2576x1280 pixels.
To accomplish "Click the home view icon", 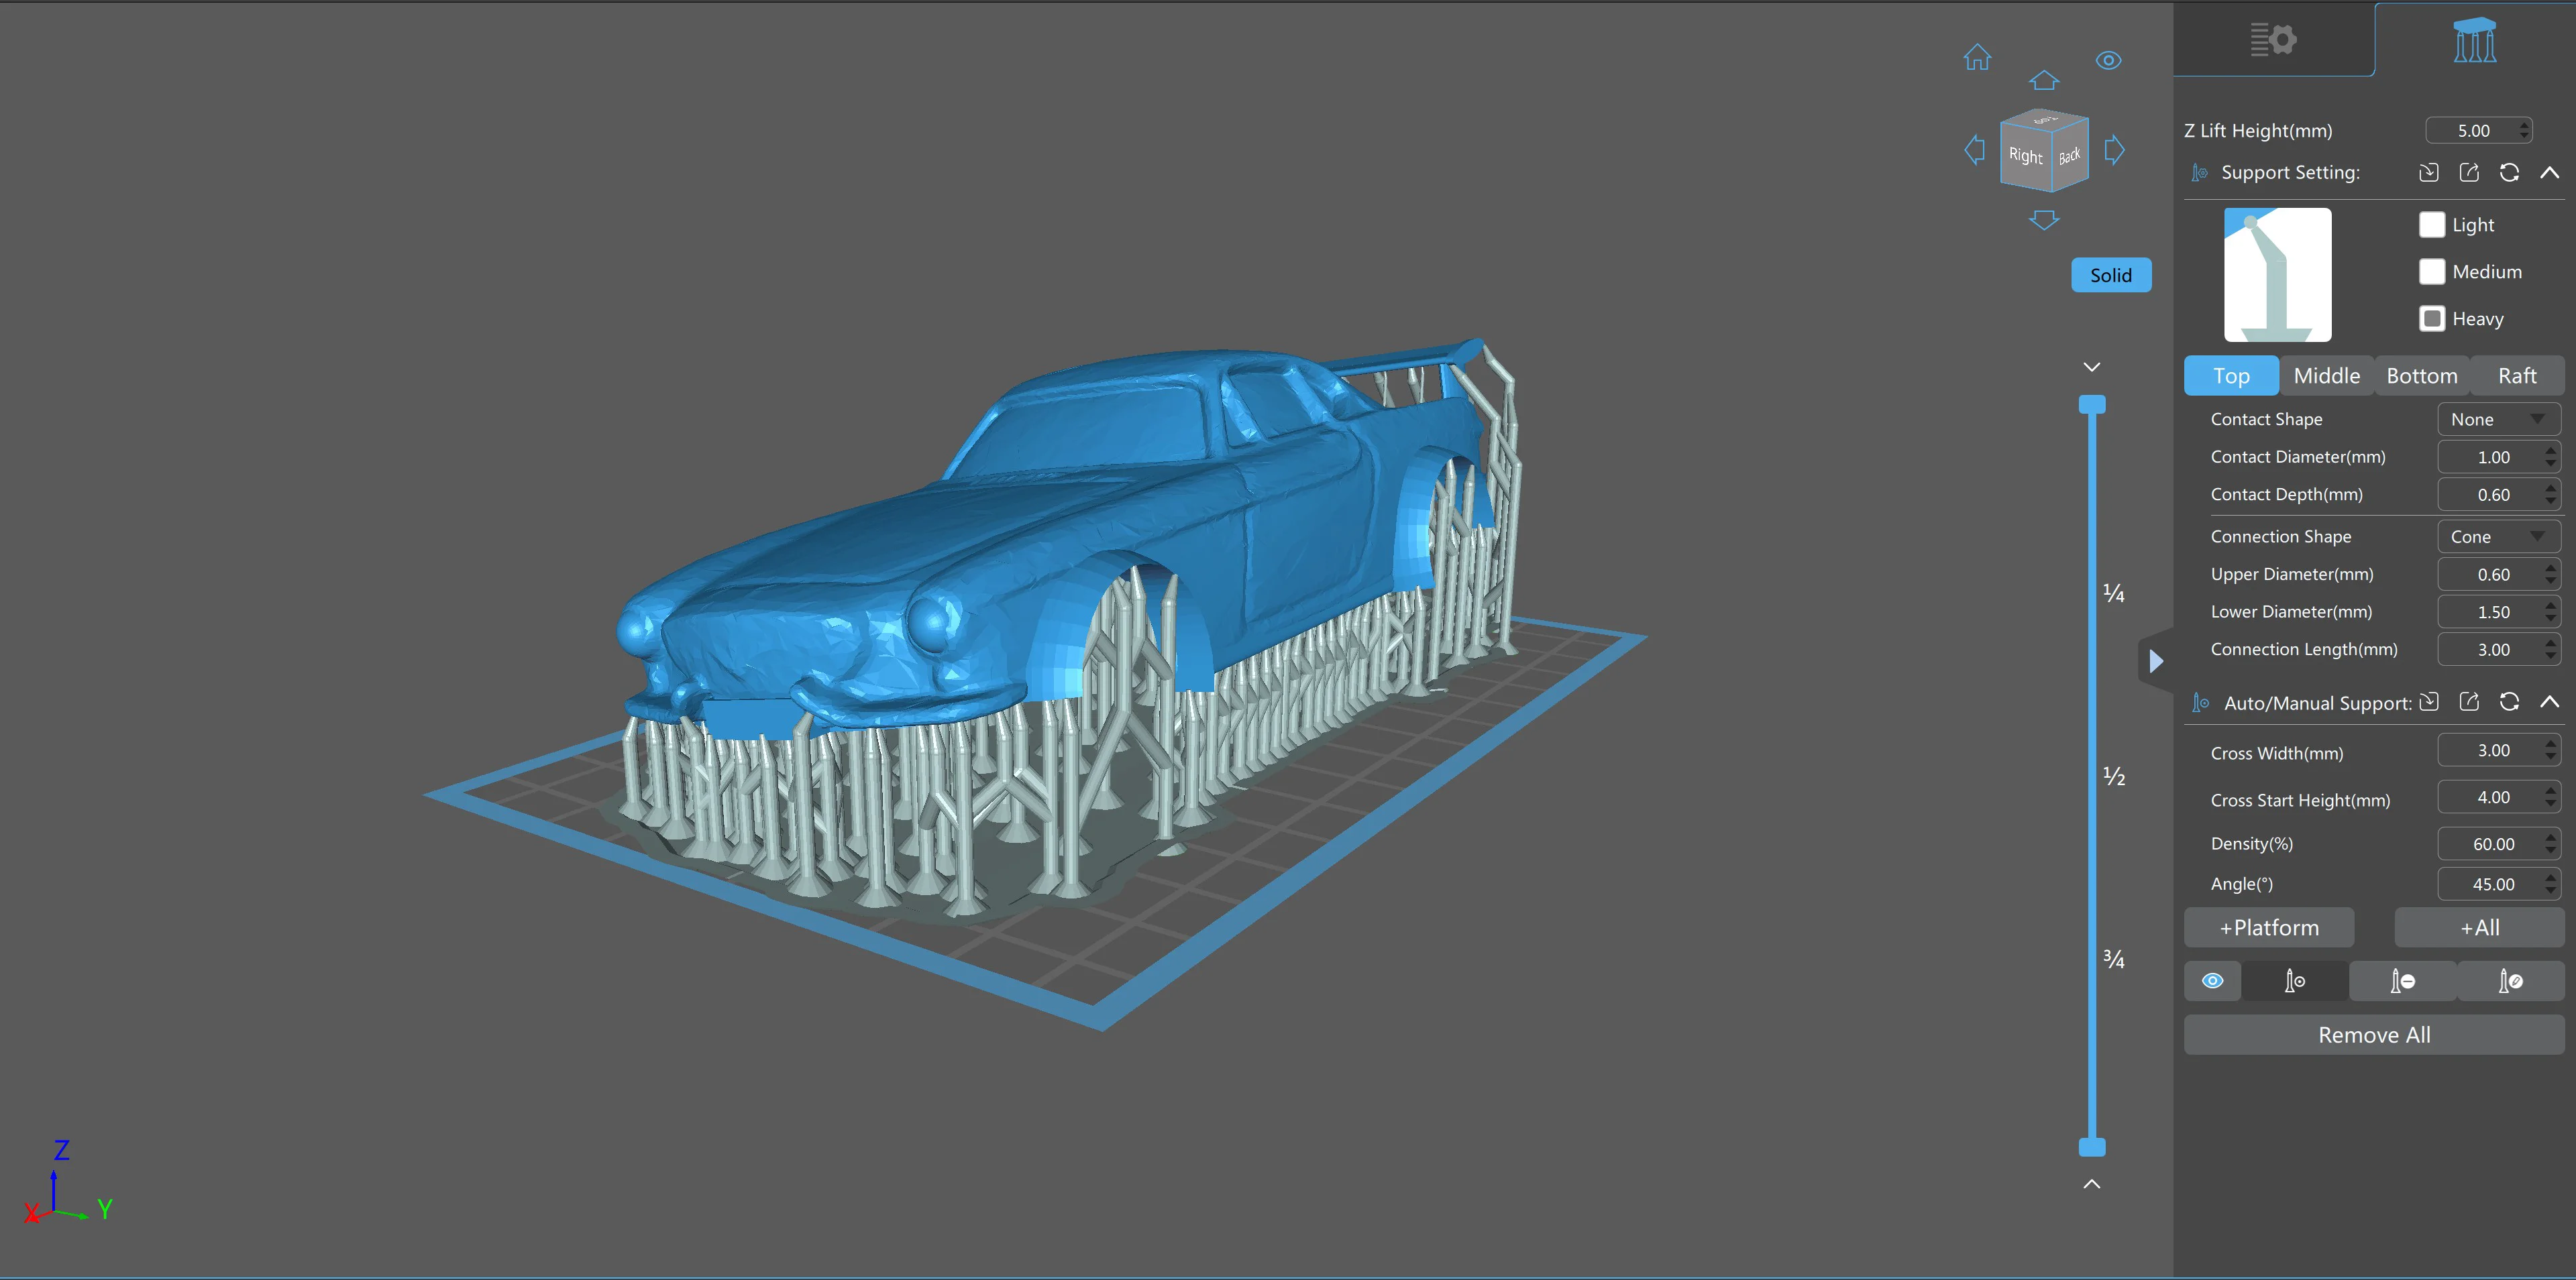I will tap(1977, 58).
